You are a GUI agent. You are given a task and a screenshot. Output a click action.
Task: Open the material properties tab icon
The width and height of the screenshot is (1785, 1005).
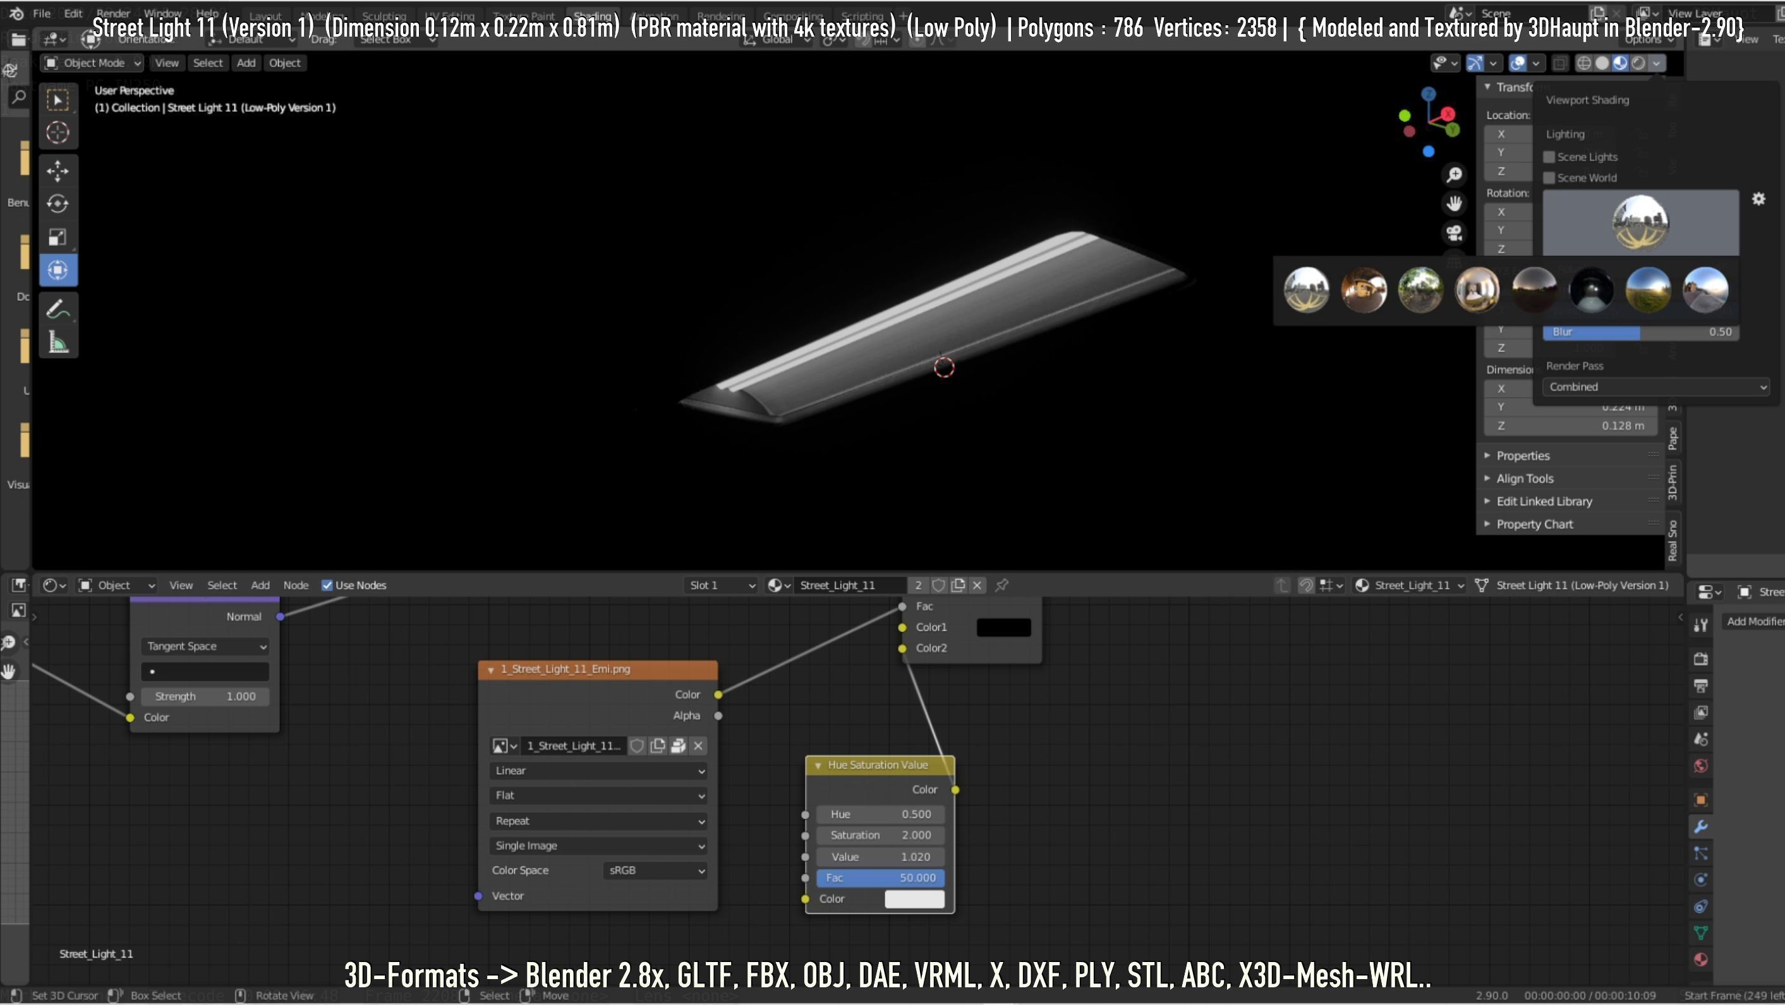[x=1700, y=960]
